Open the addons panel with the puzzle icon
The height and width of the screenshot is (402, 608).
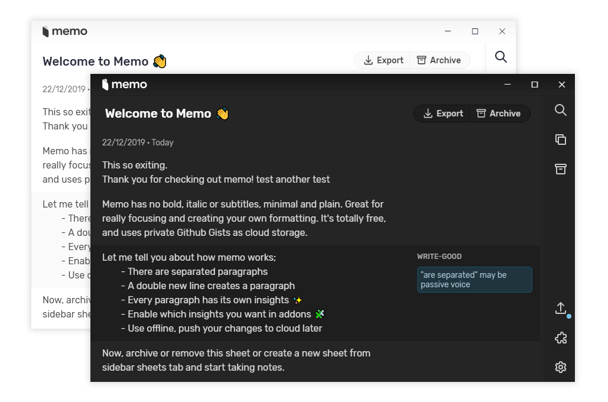pos(560,338)
